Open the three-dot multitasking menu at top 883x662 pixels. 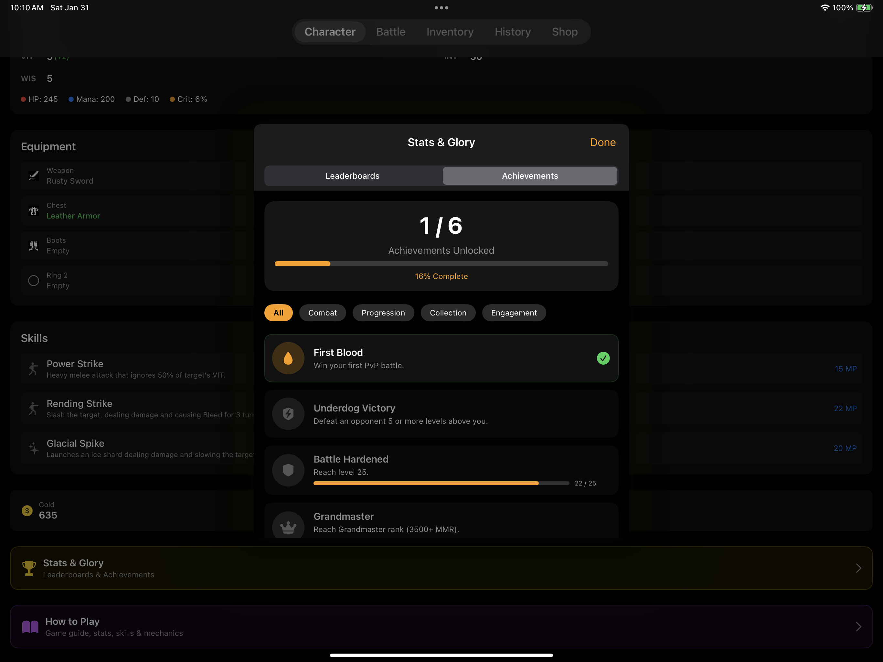point(441,7)
